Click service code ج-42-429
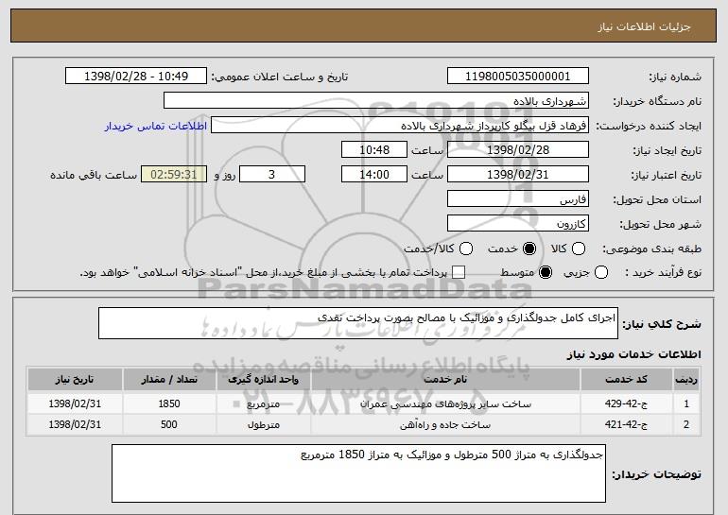 (626, 404)
